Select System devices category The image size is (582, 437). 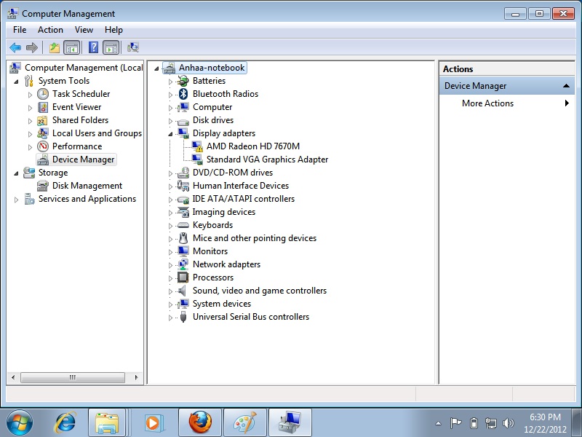coord(222,304)
